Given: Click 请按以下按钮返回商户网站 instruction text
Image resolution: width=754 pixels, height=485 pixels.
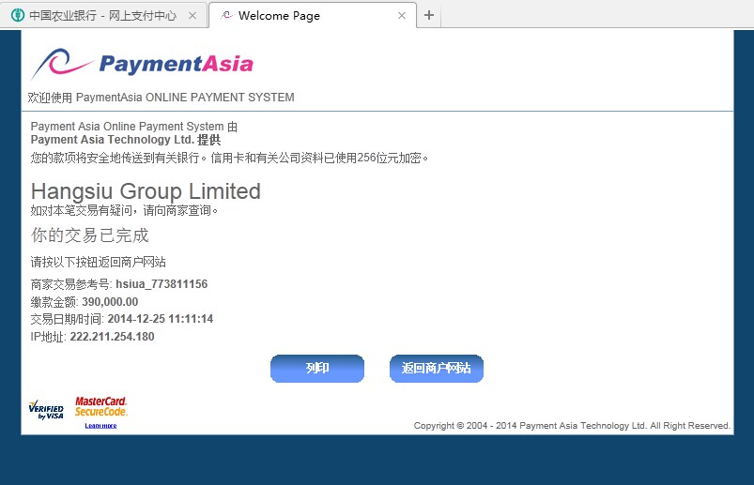Looking at the screenshot, I should pos(98,262).
